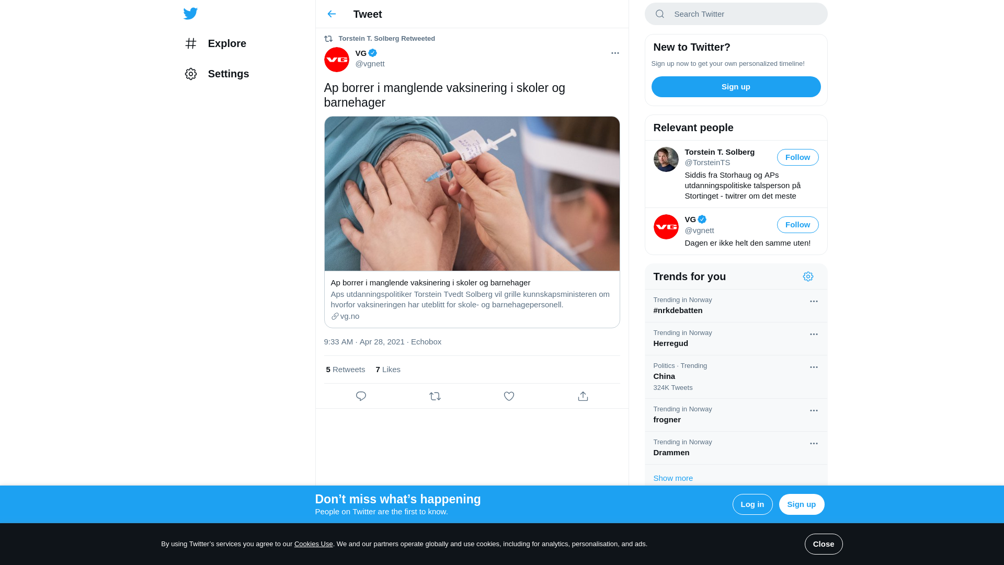Open Trends settings gear icon
The image size is (1004, 565).
[808, 276]
